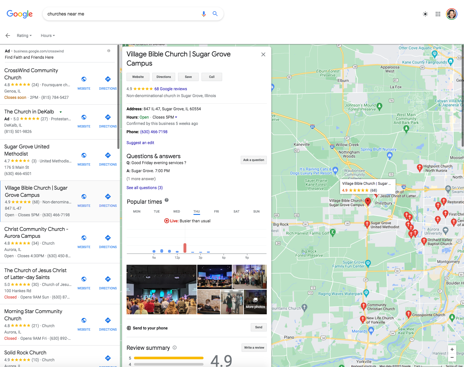This screenshot has width=464, height=367.
Task: Open website icon for Village Bible Church listing
Action: (x=84, y=197)
